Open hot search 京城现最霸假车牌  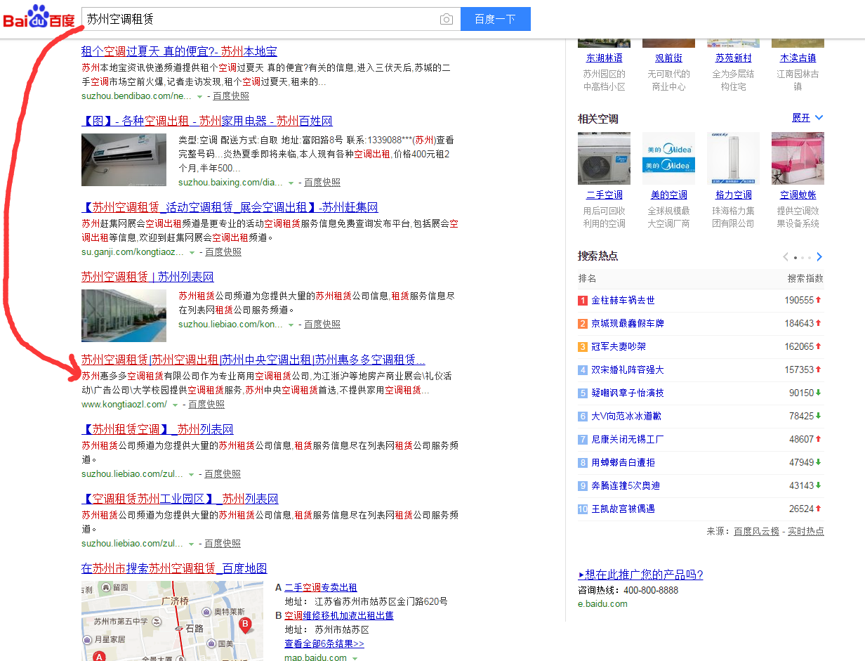coord(628,323)
